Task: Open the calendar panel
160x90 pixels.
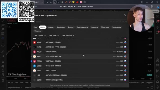Action: [157, 65]
